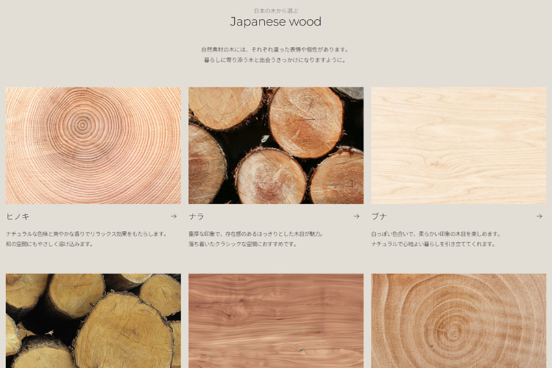The image size is (552, 368).
Task: Click the "Japanese wood" heading
Action: coord(276,22)
